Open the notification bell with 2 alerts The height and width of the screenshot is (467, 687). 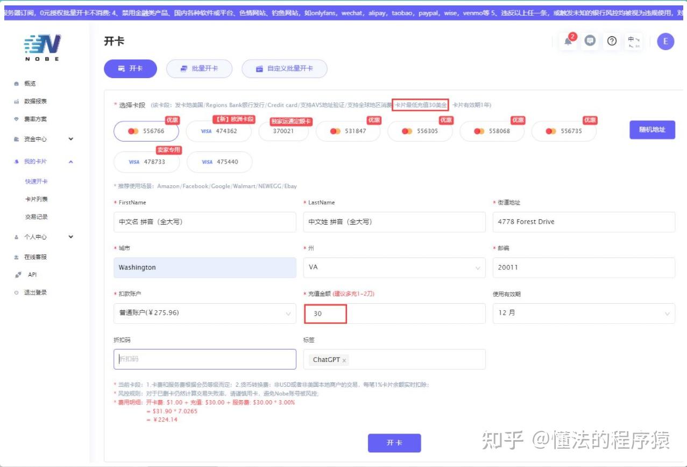pyautogui.click(x=568, y=41)
